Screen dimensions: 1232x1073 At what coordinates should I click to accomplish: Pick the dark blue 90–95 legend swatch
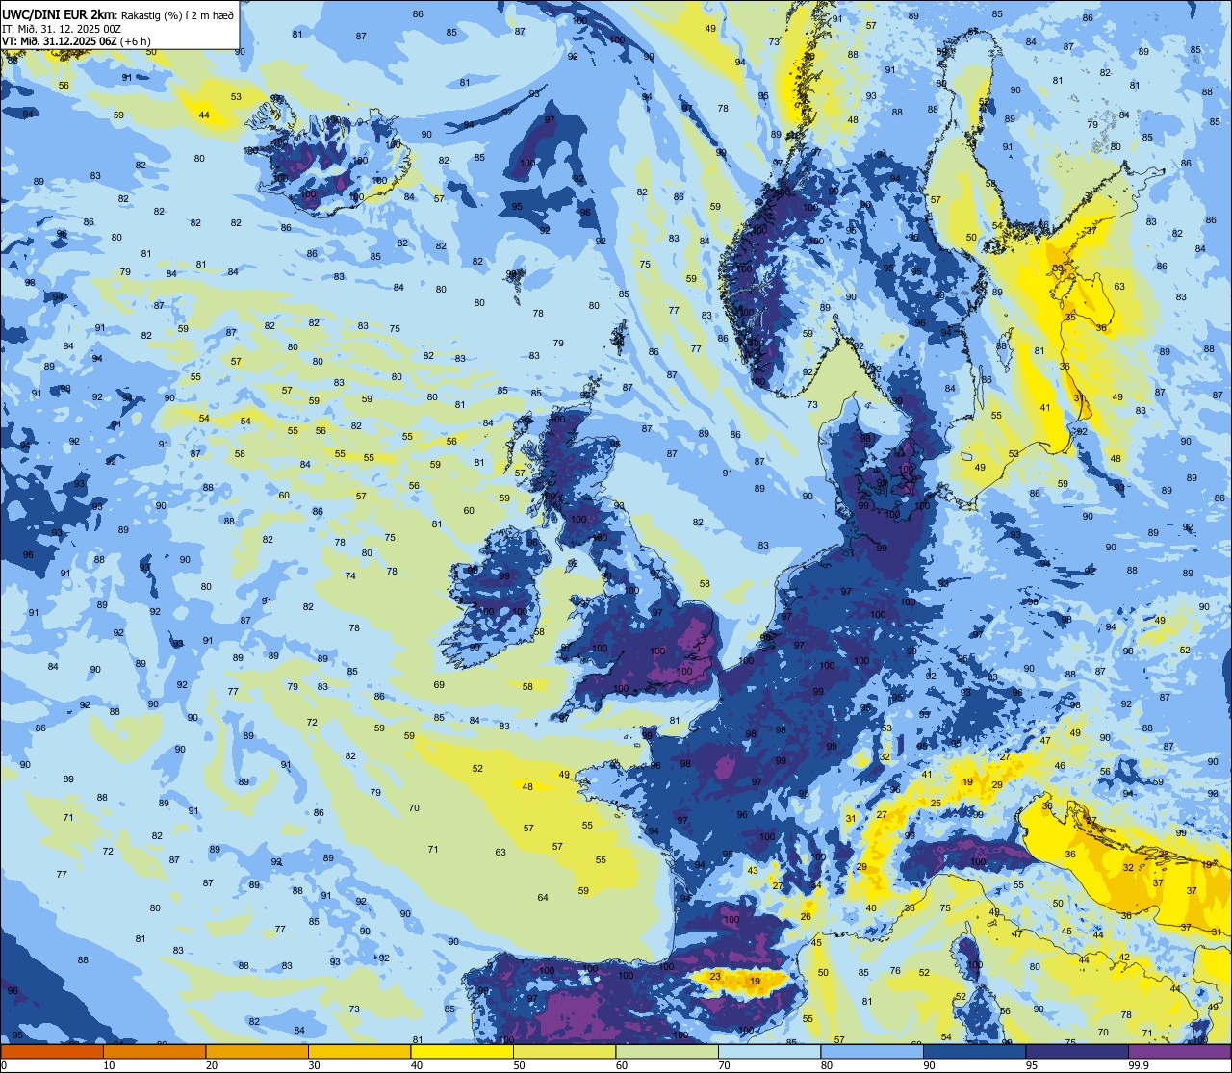(x=974, y=1051)
